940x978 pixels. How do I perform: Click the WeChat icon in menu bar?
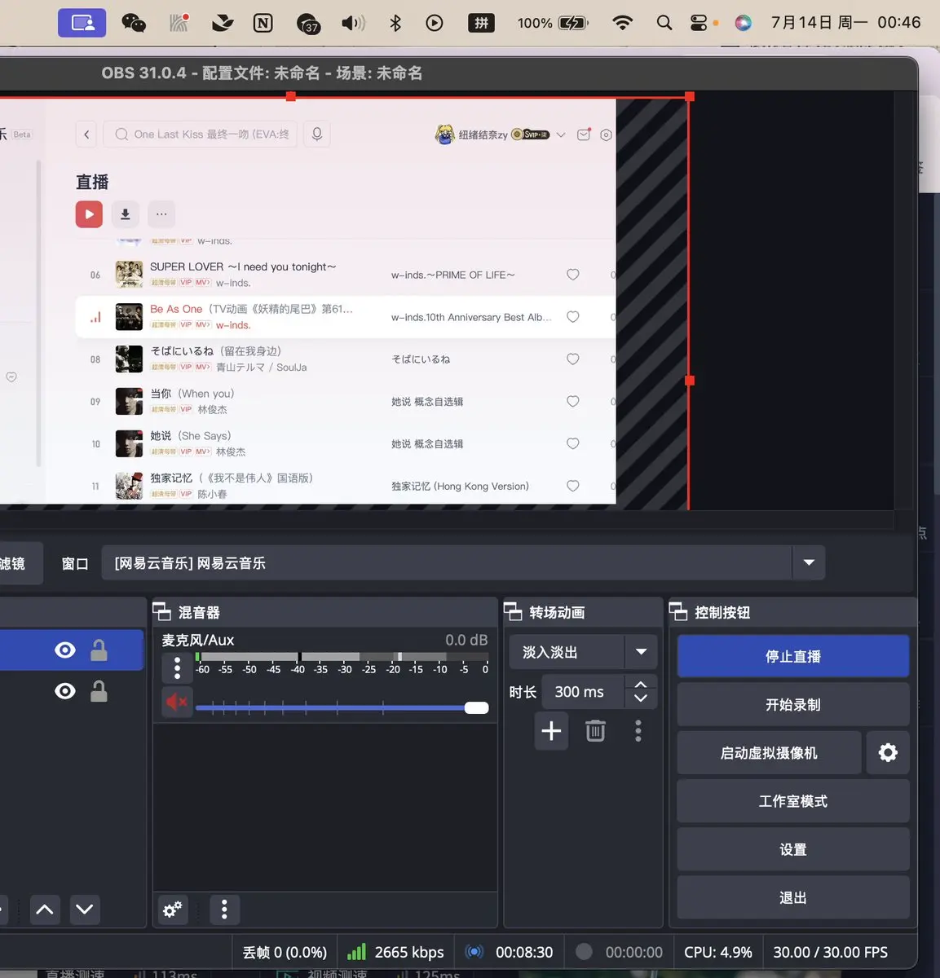point(134,23)
